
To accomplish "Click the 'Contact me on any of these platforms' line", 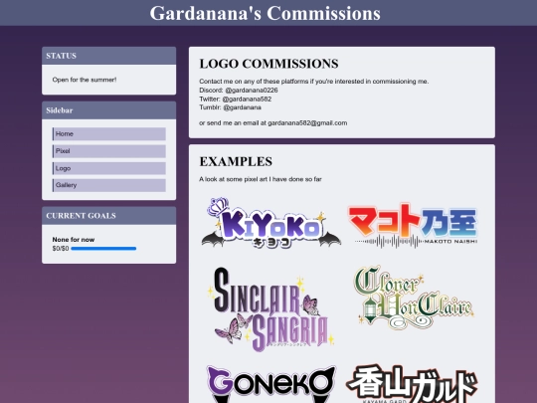I will coord(313,82).
